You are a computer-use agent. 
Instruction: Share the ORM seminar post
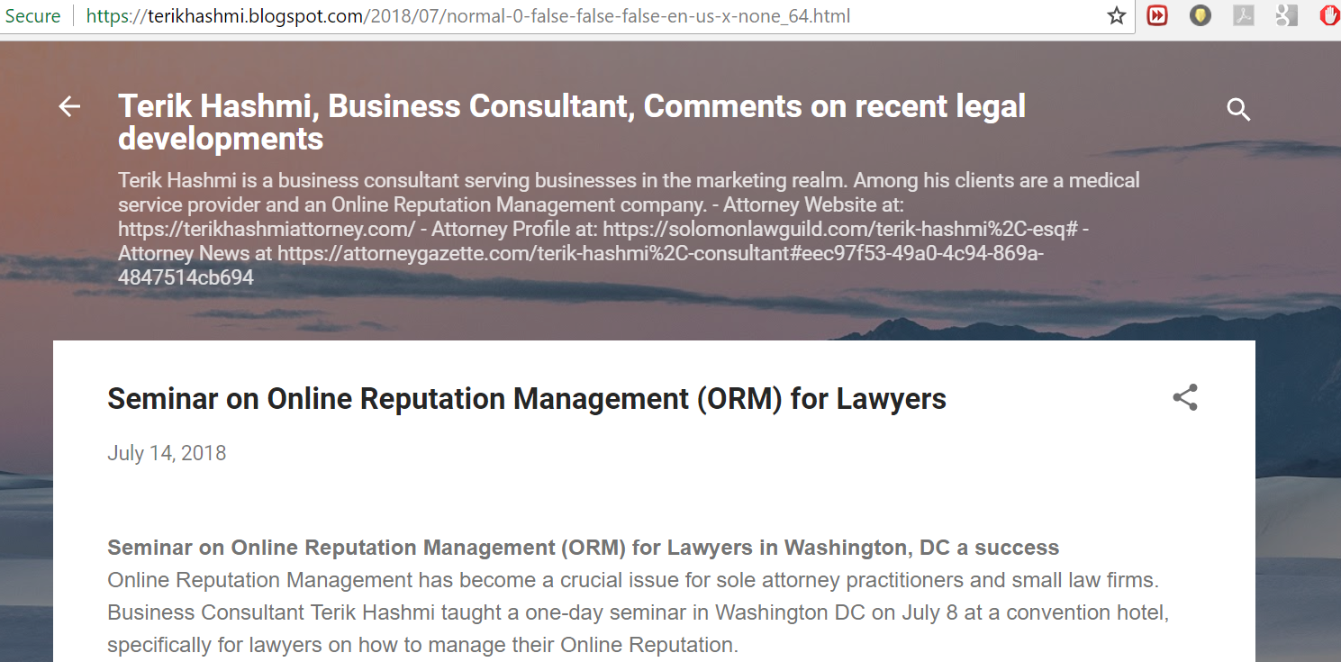[x=1185, y=397]
